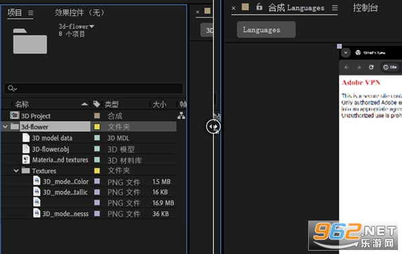Click teal label swatch of Materia...nd textures
This screenshot has width=402, height=254.
coord(97,160)
